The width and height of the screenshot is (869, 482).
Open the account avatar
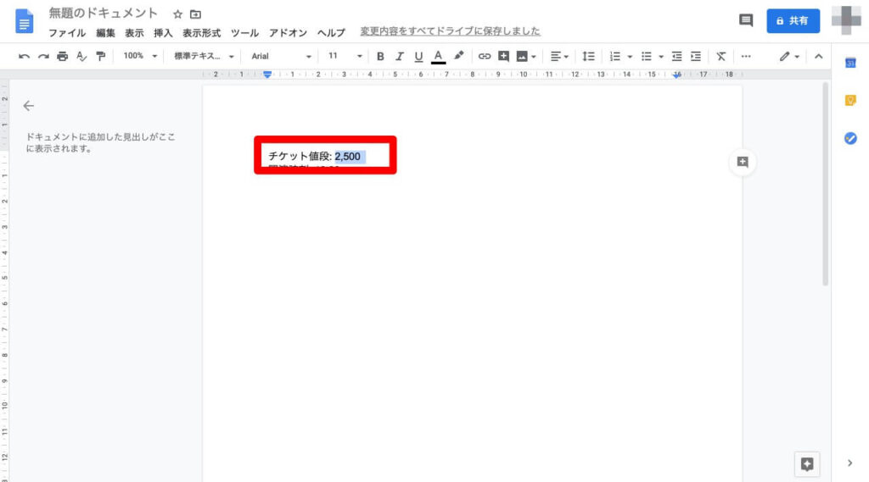pyautogui.click(x=846, y=20)
